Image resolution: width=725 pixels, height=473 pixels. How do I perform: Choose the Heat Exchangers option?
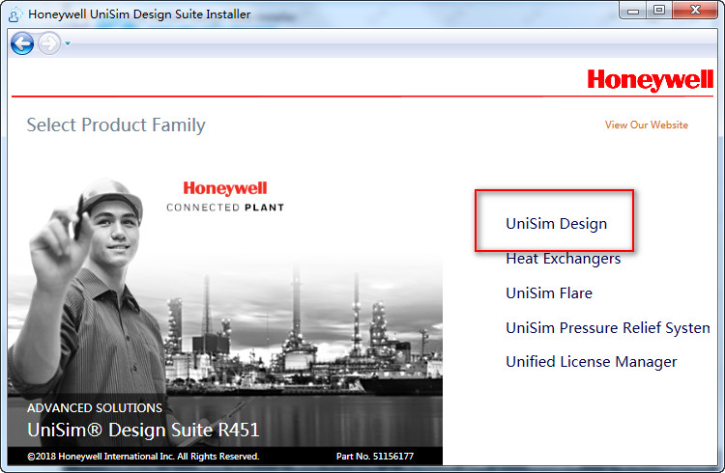(x=563, y=259)
